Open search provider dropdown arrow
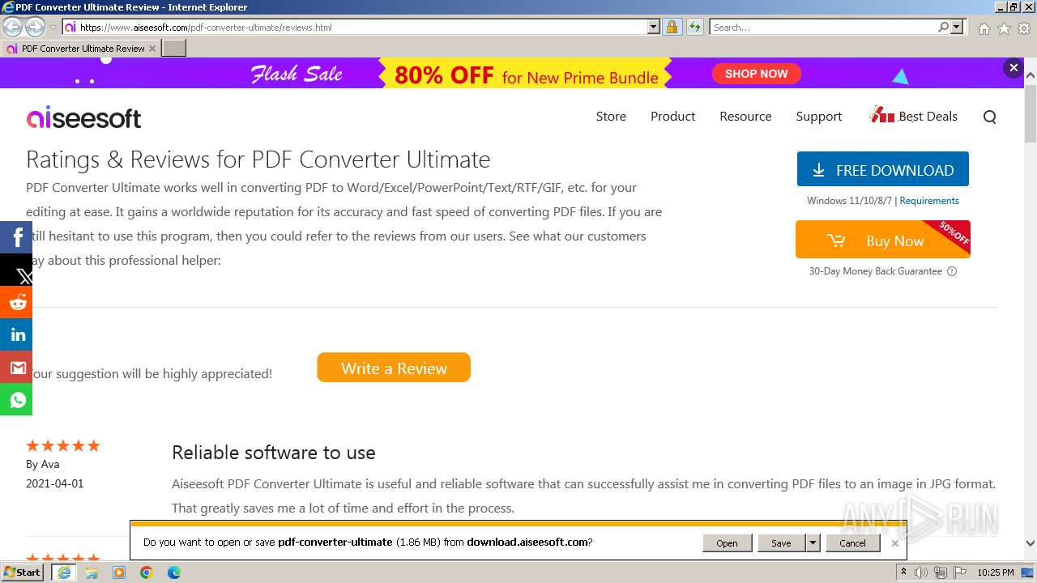The image size is (1037, 583). coord(957,27)
